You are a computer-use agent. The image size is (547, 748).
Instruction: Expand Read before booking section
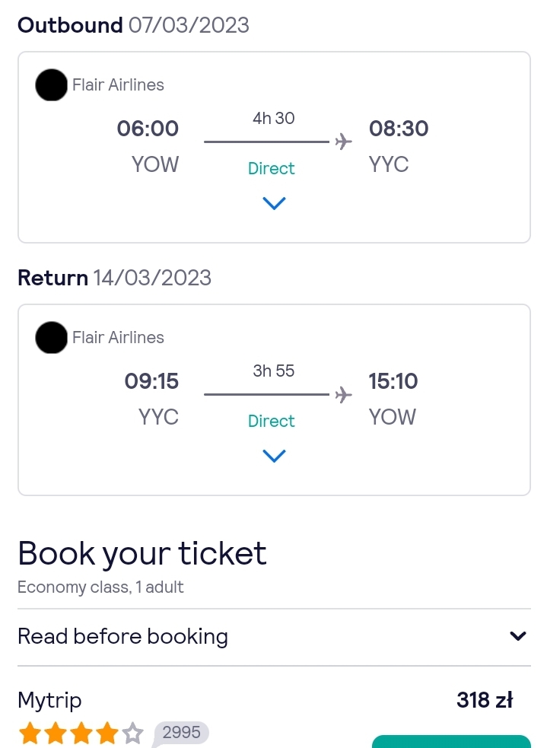(274, 636)
